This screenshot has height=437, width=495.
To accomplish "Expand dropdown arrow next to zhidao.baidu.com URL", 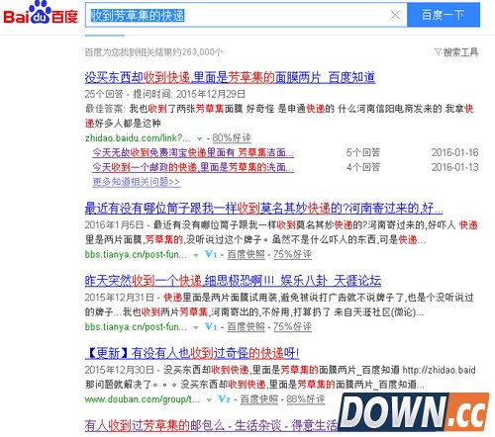I will [199, 138].
